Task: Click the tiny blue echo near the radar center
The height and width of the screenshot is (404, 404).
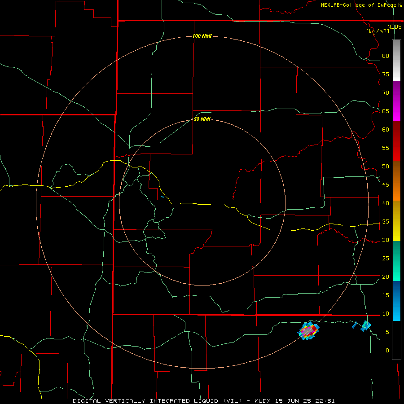Action: (x=162, y=197)
